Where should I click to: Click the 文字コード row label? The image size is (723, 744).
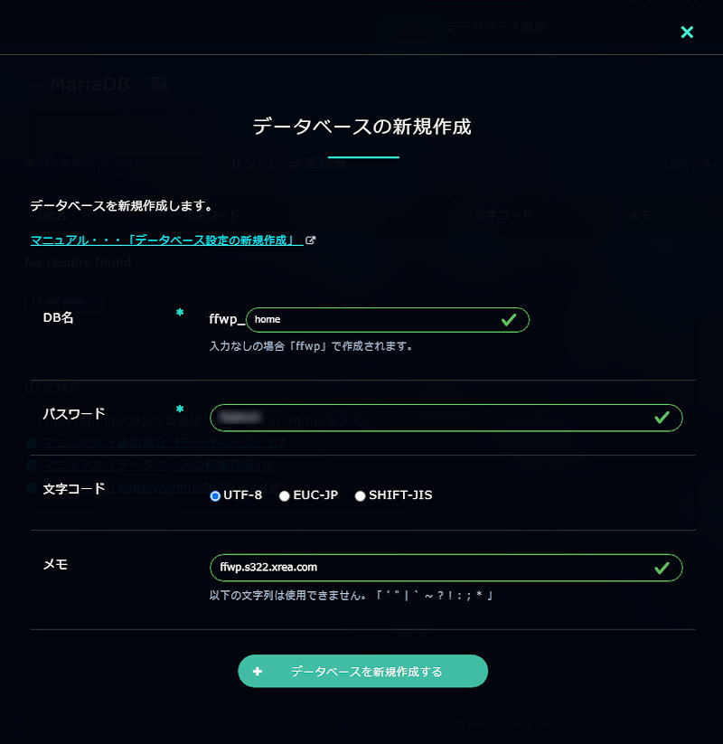[74, 488]
